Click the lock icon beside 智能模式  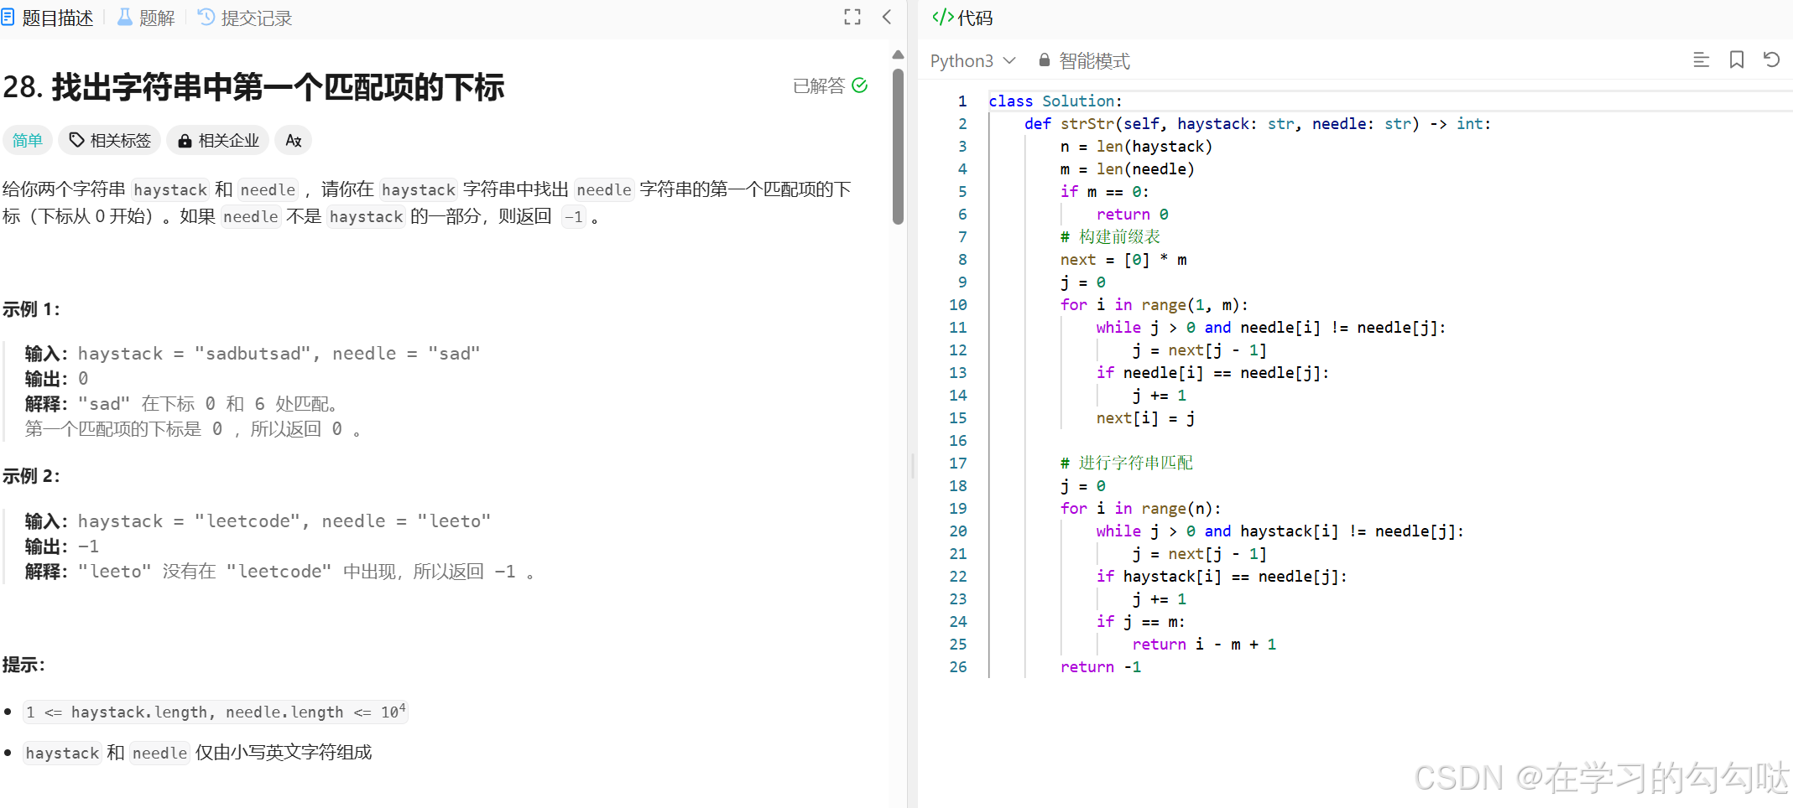pos(1044,60)
